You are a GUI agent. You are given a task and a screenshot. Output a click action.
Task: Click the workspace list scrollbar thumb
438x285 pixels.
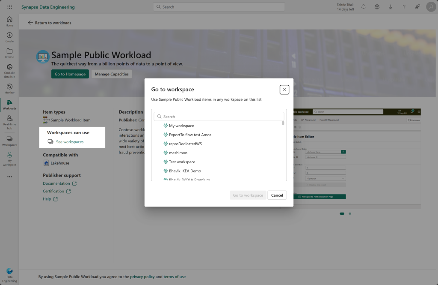(283, 123)
